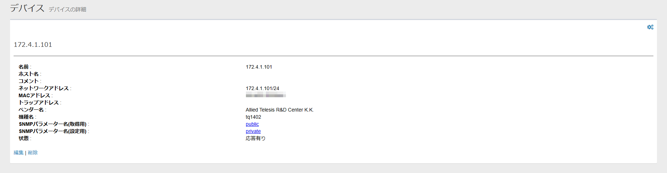Click the デバイス page title

click(27, 8)
